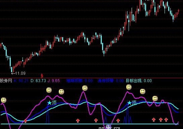Click the 短期顶部: 0.00 readout
Screen dimensions: 183x129
pos(80,80)
